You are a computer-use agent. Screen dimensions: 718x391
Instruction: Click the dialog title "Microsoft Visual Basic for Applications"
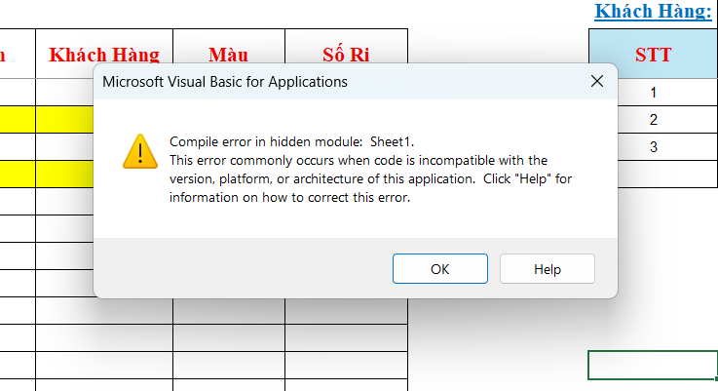tap(225, 82)
